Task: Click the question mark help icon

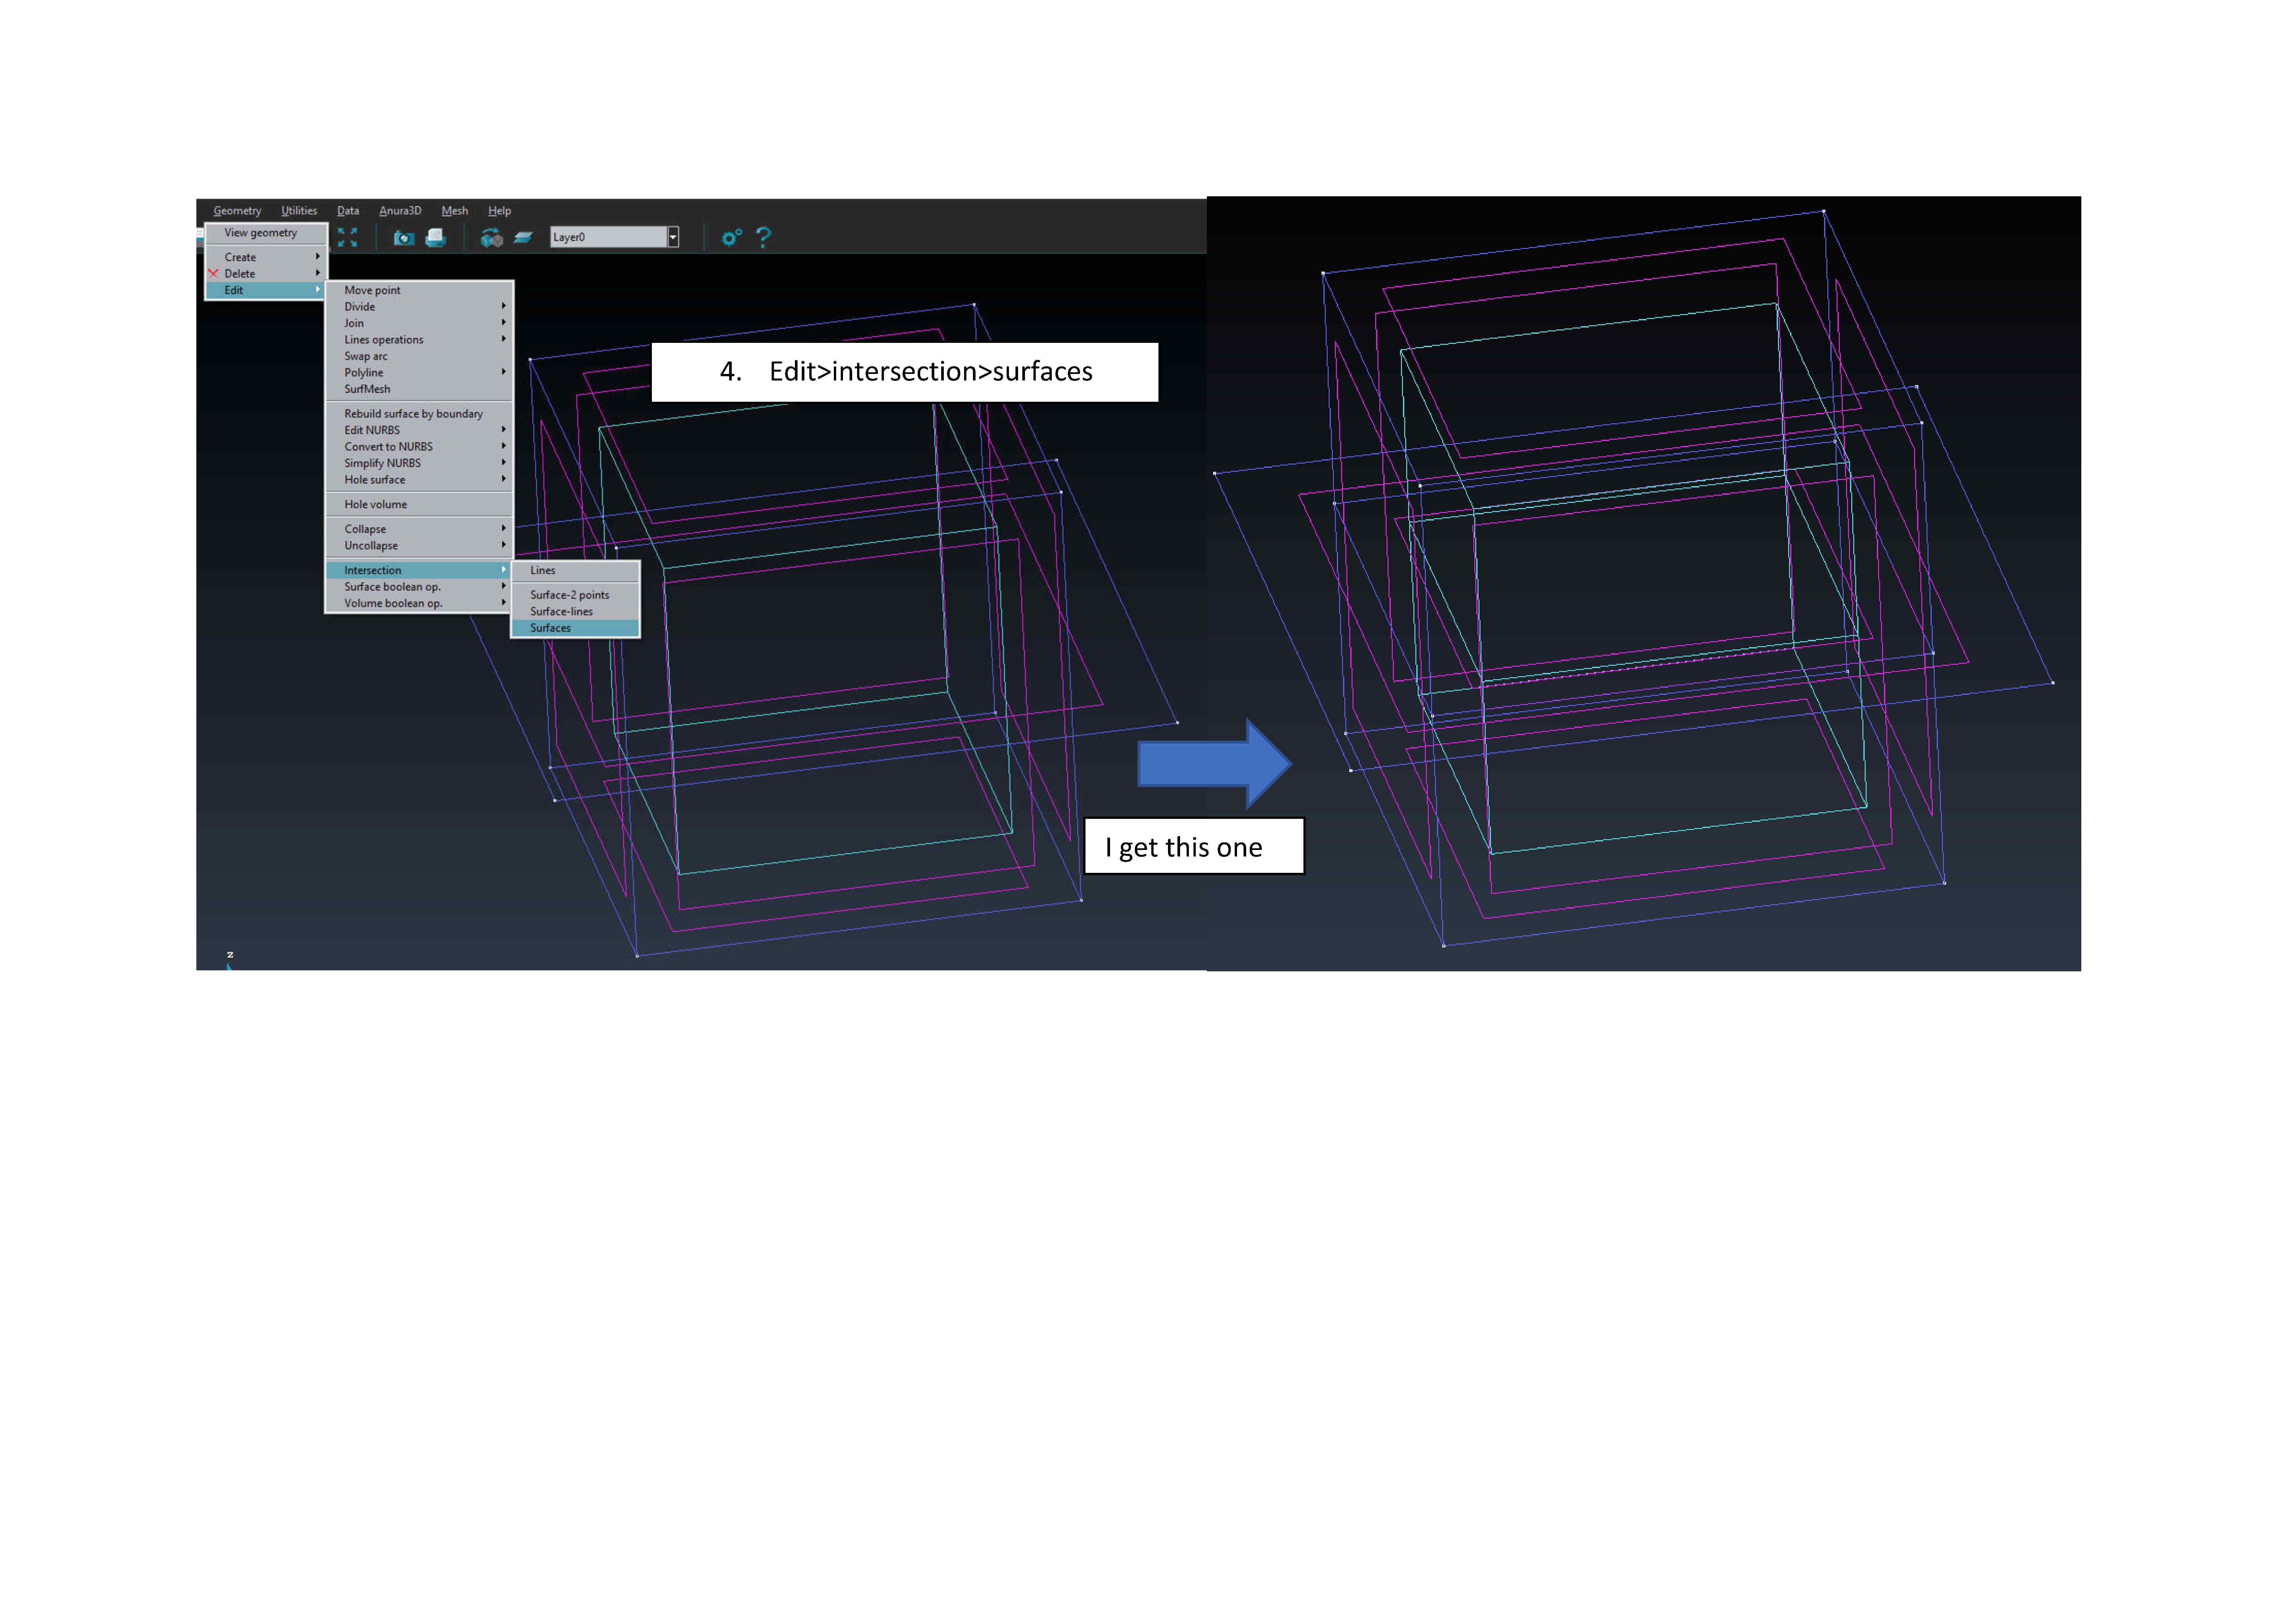Action: [764, 237]
